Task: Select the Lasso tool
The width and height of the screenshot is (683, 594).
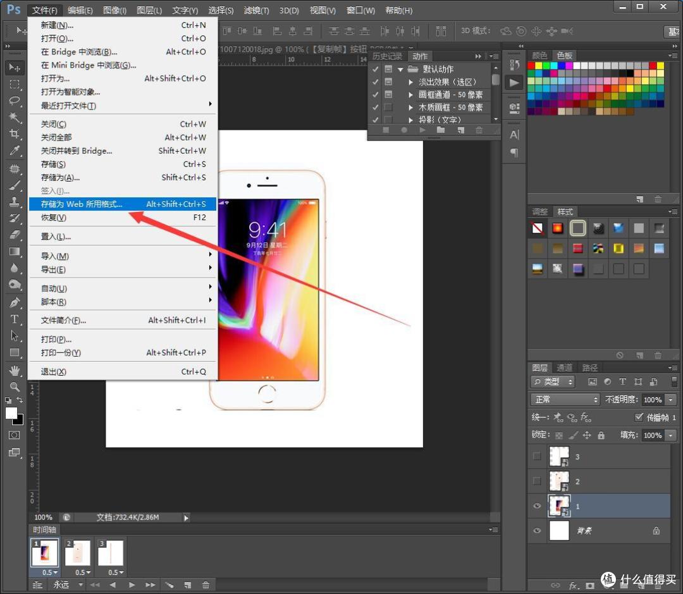Action: 15,101
